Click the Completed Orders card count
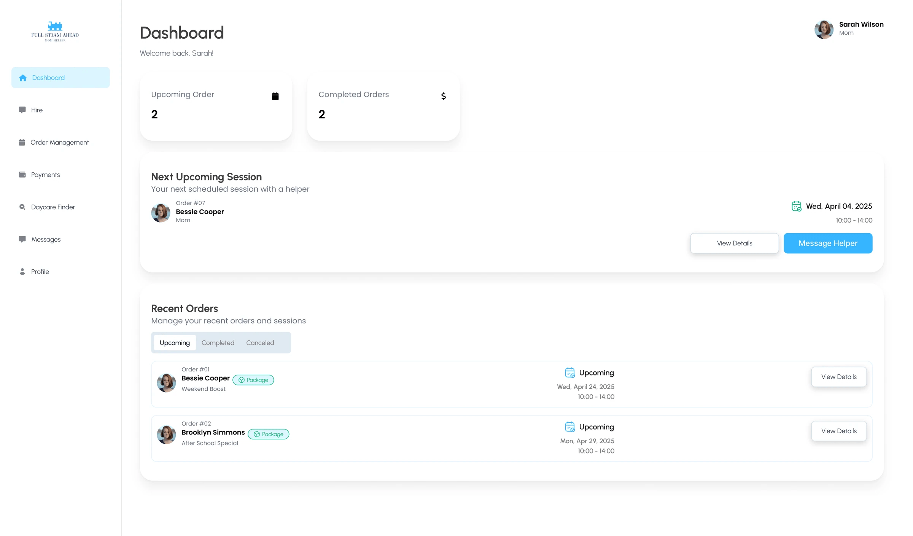 tap(322, 114)
